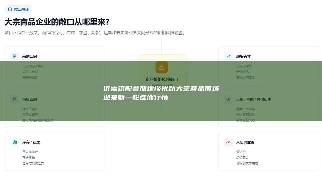Click the 期货头寸 trend arrow icon
The image size is (322, 182).
click(x=228, y=56)
